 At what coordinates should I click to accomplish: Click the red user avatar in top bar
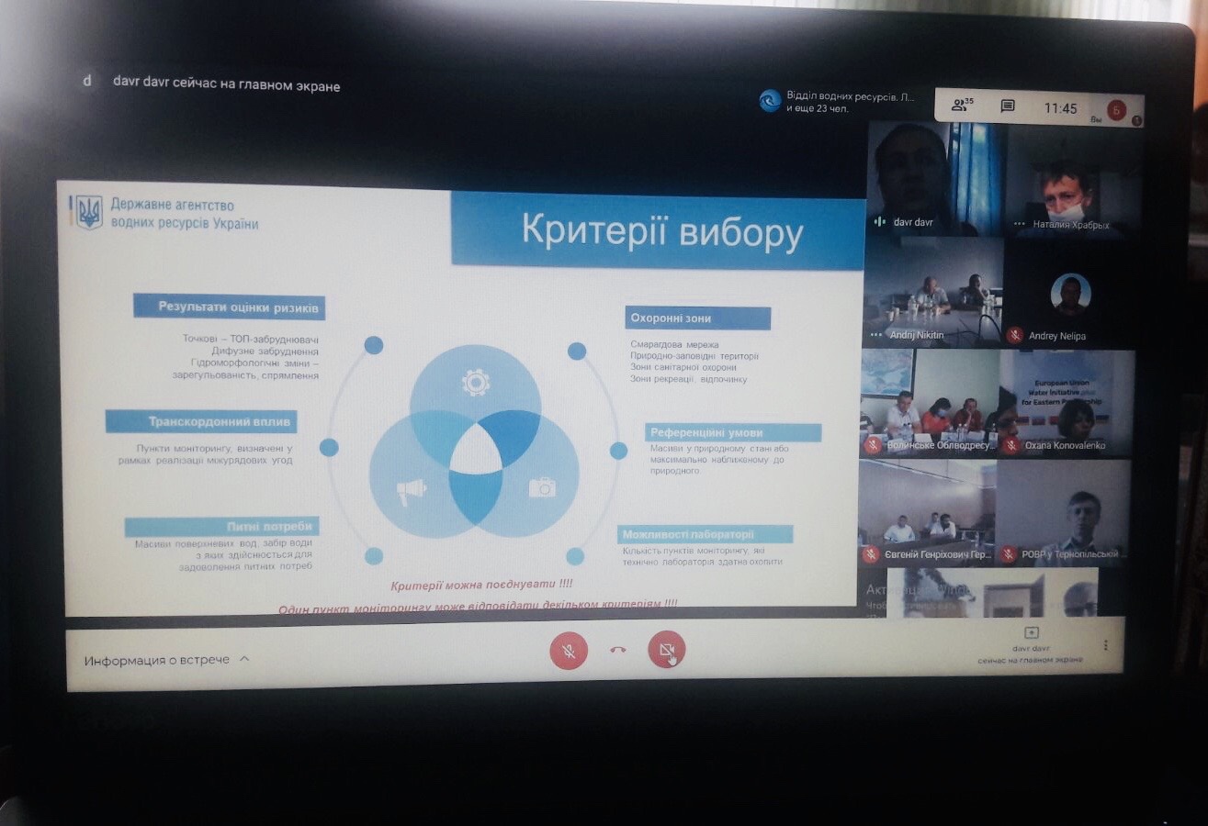pyautogui.click(x=1116, y=110)
